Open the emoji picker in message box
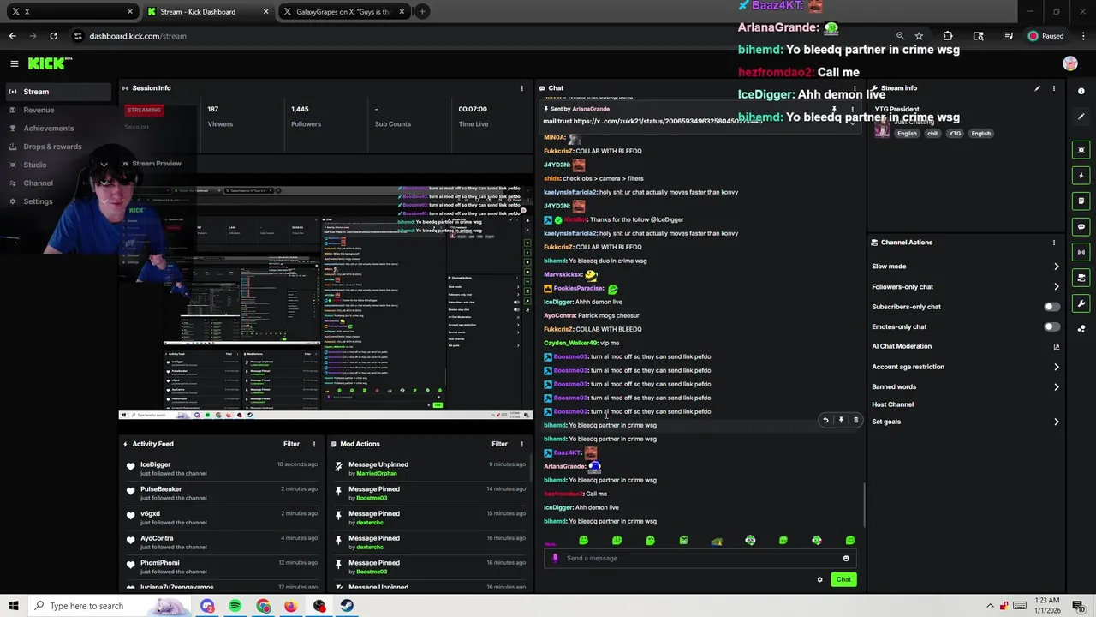 846,559
